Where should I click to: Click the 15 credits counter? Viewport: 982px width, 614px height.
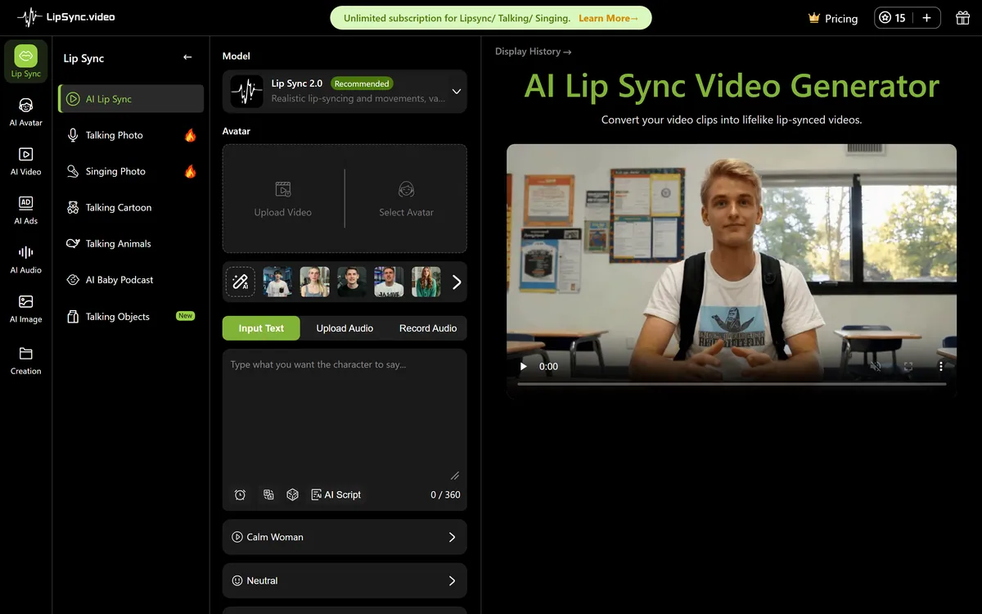click(x=892, y=18)
